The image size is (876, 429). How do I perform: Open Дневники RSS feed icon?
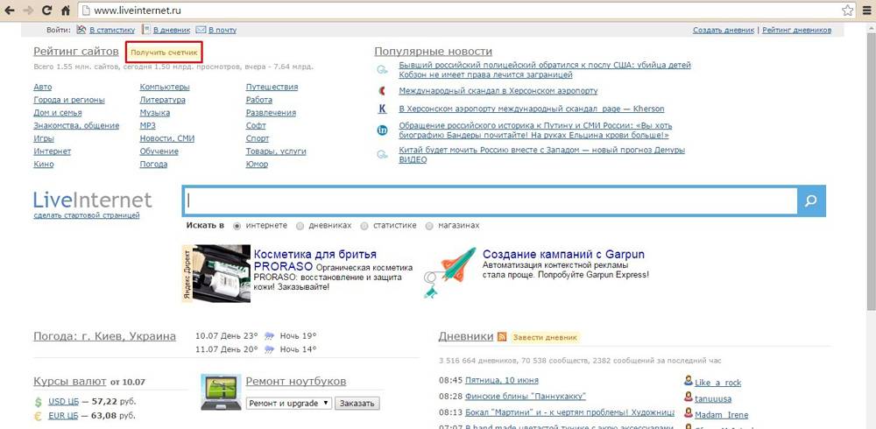tap(502, 337)
